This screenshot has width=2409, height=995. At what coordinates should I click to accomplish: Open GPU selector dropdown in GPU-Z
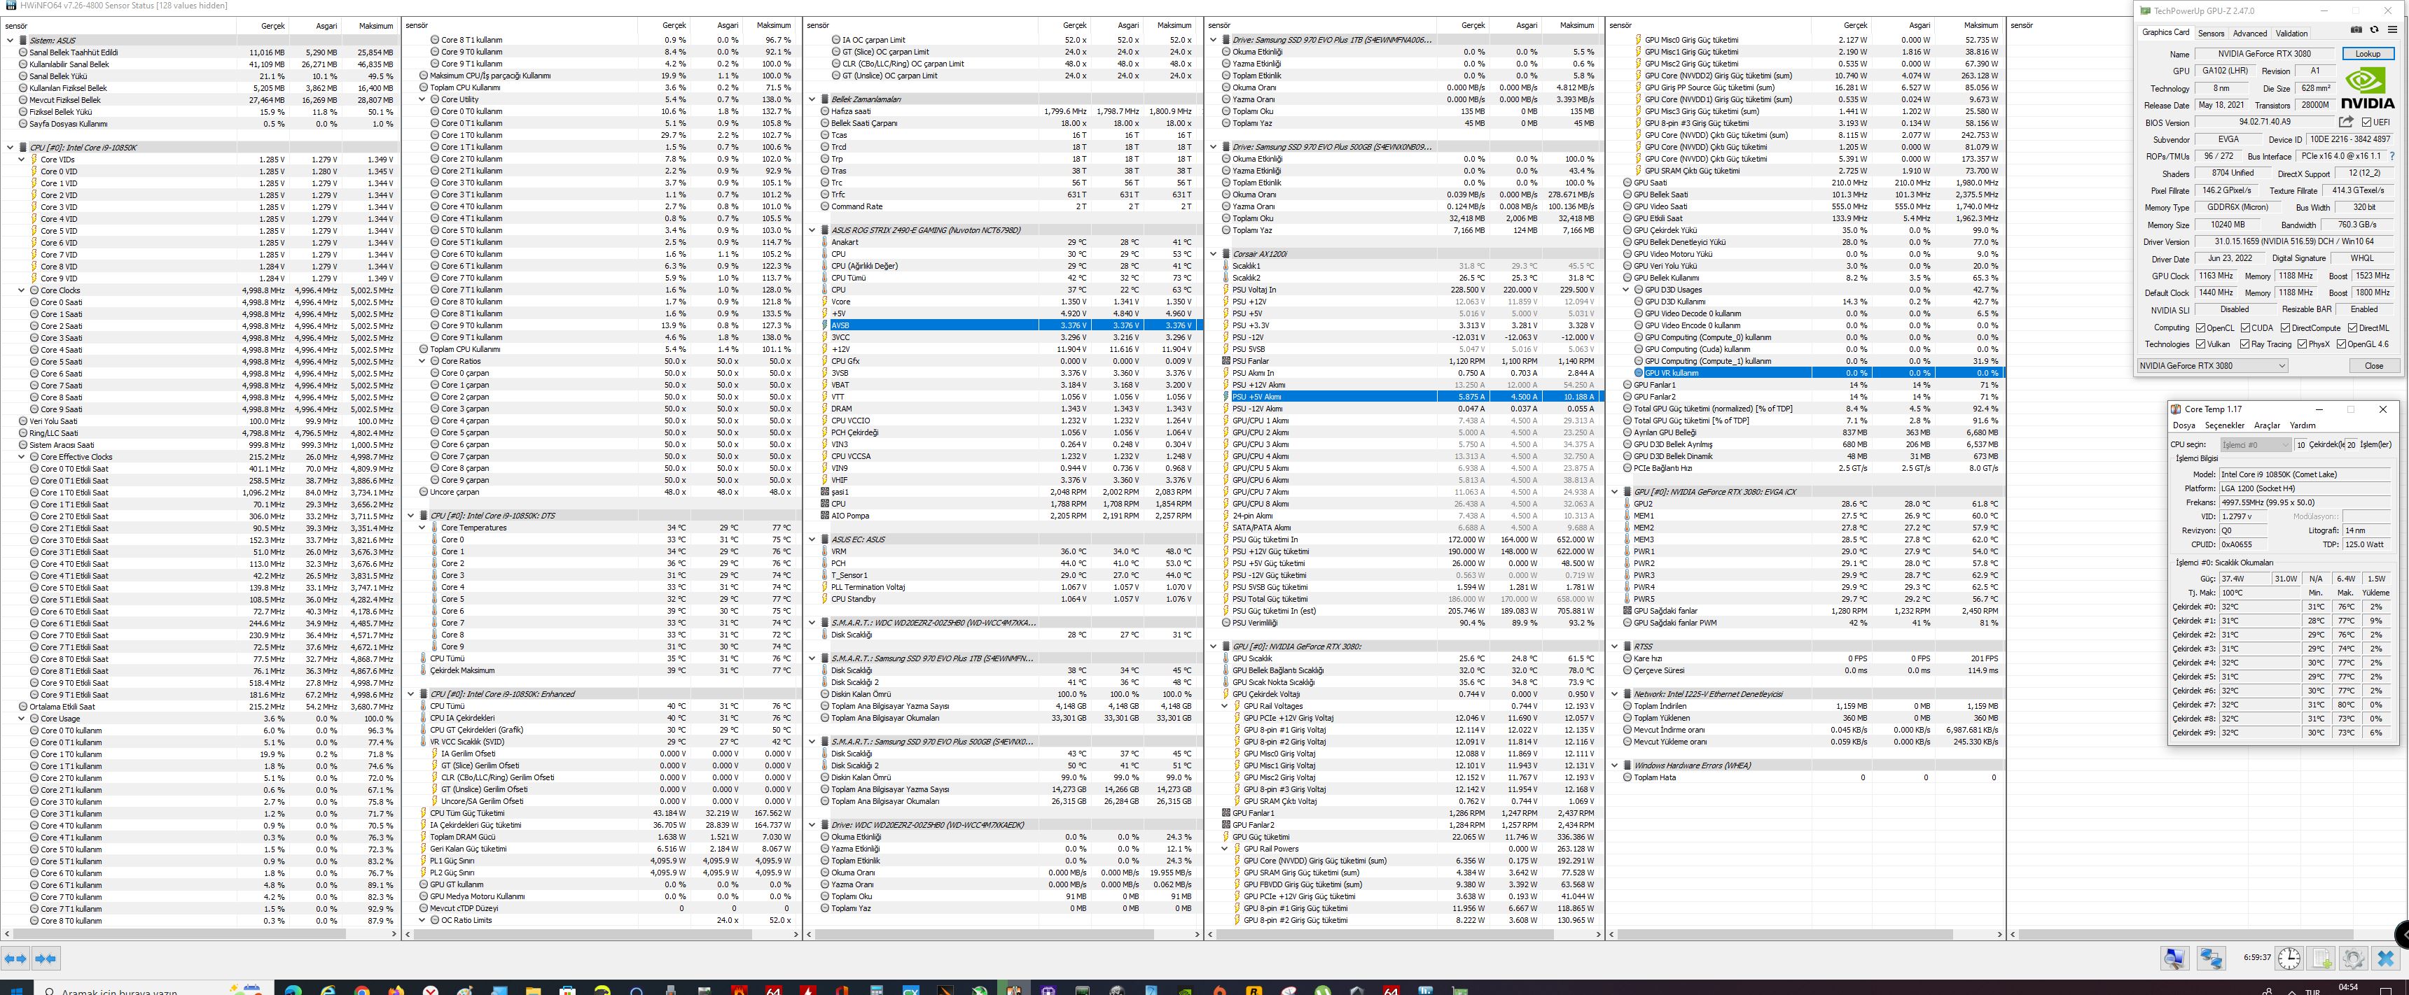point(2213,365)
